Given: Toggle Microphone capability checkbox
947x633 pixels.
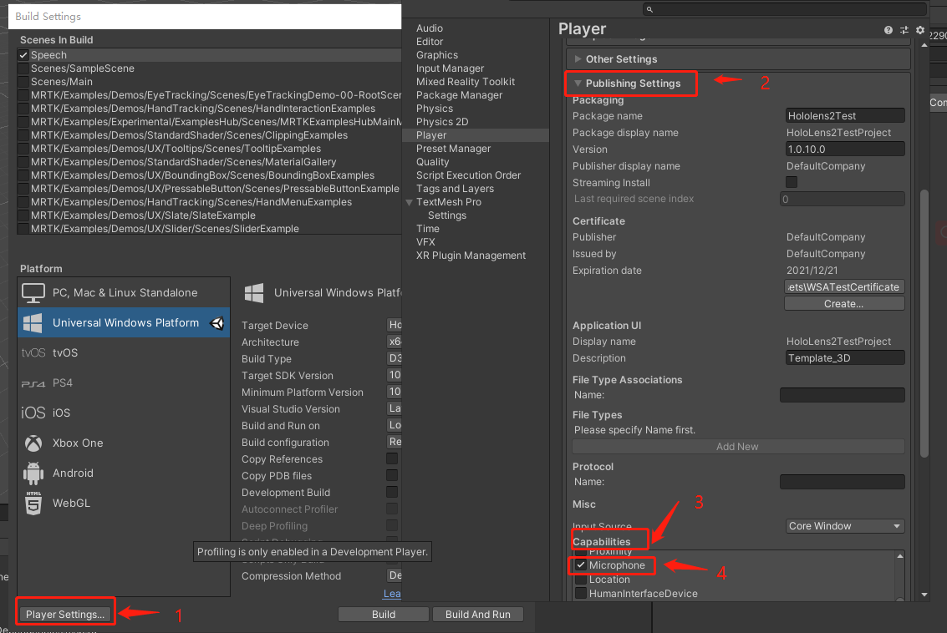Looking at the screenshot, I should [x=580, y=565].
